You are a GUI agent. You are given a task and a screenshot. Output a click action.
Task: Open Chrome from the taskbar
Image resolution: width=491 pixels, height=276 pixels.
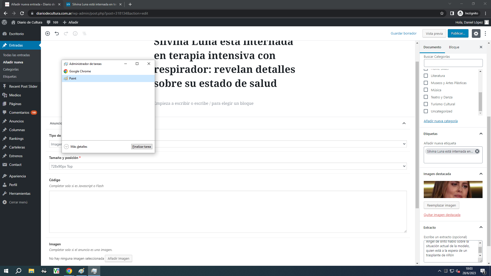[x=69, y=271]
